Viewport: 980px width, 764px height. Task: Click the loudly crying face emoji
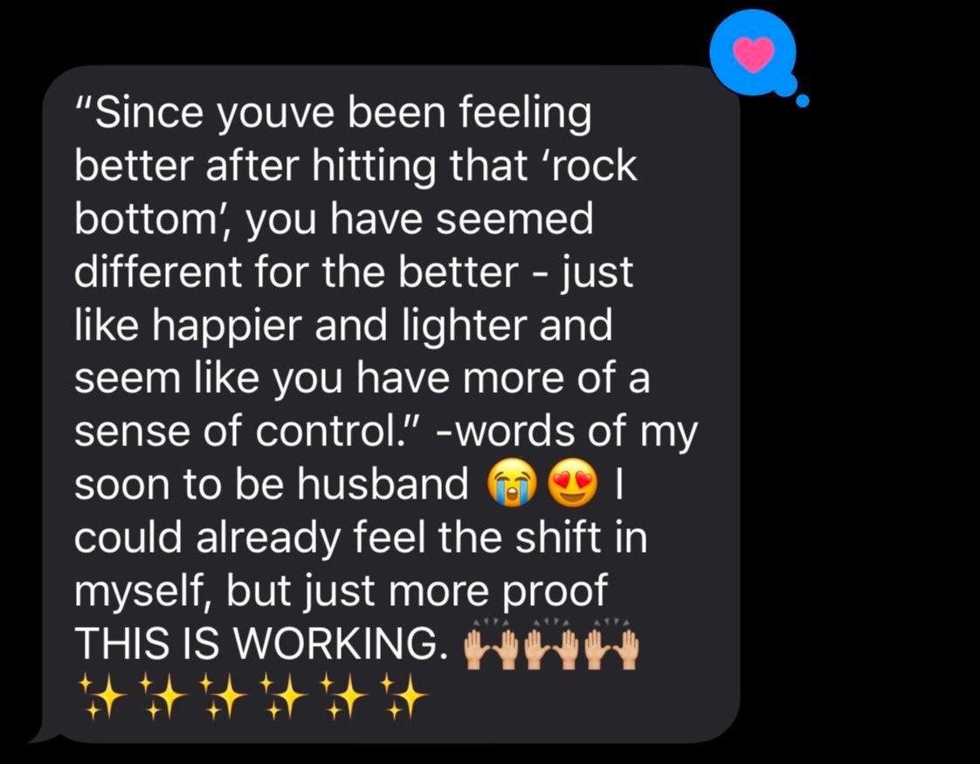511,485
